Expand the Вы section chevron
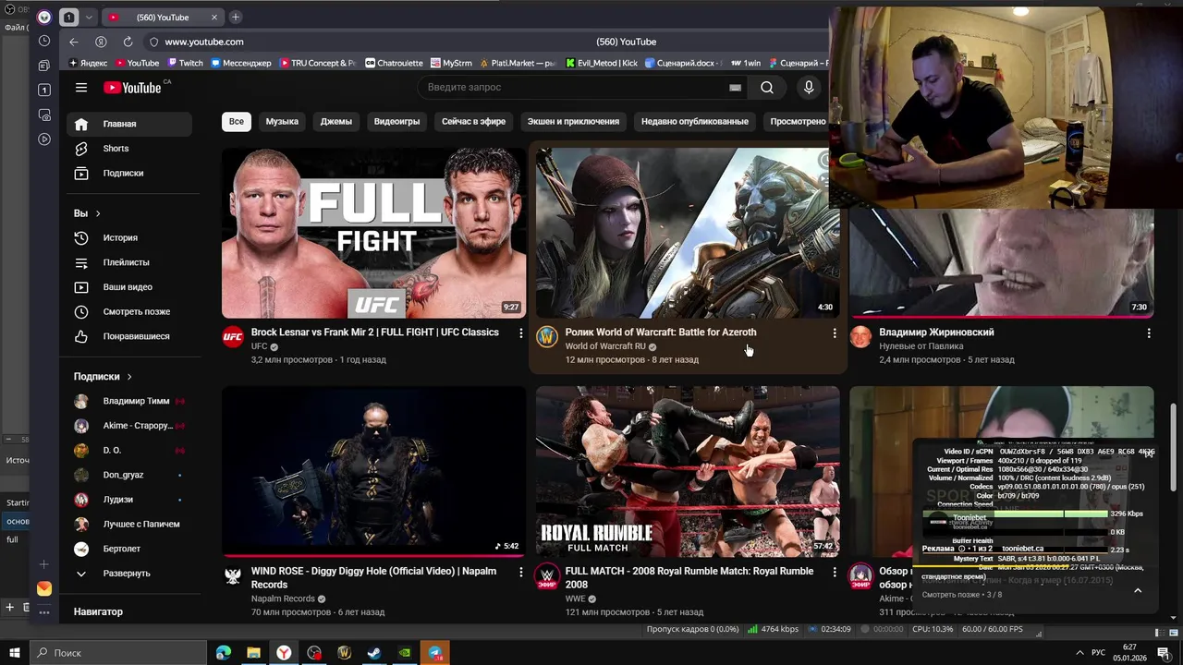The width and height of the screenshot is (1183, 665). click(98, 213)
